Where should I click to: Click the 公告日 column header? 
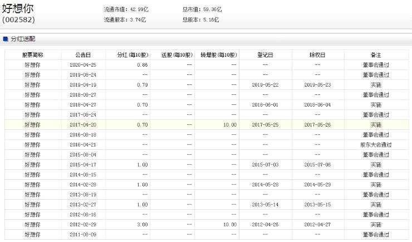[83, 55]
